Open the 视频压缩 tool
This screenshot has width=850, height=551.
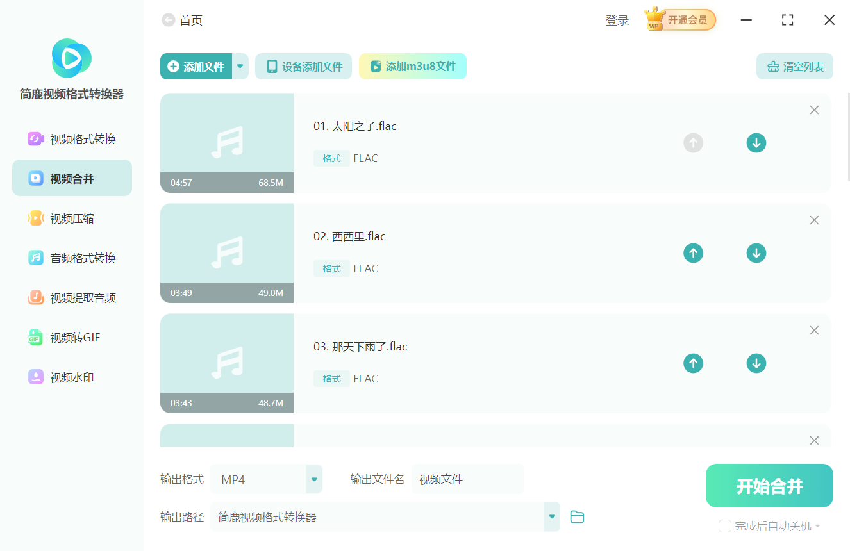tap(72, 218)
